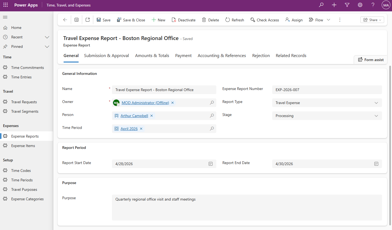Switch to Amounts & Totals tab
The height and width of the screenshot is (230, 392).
pyautogui.click(x=152, y=56)
